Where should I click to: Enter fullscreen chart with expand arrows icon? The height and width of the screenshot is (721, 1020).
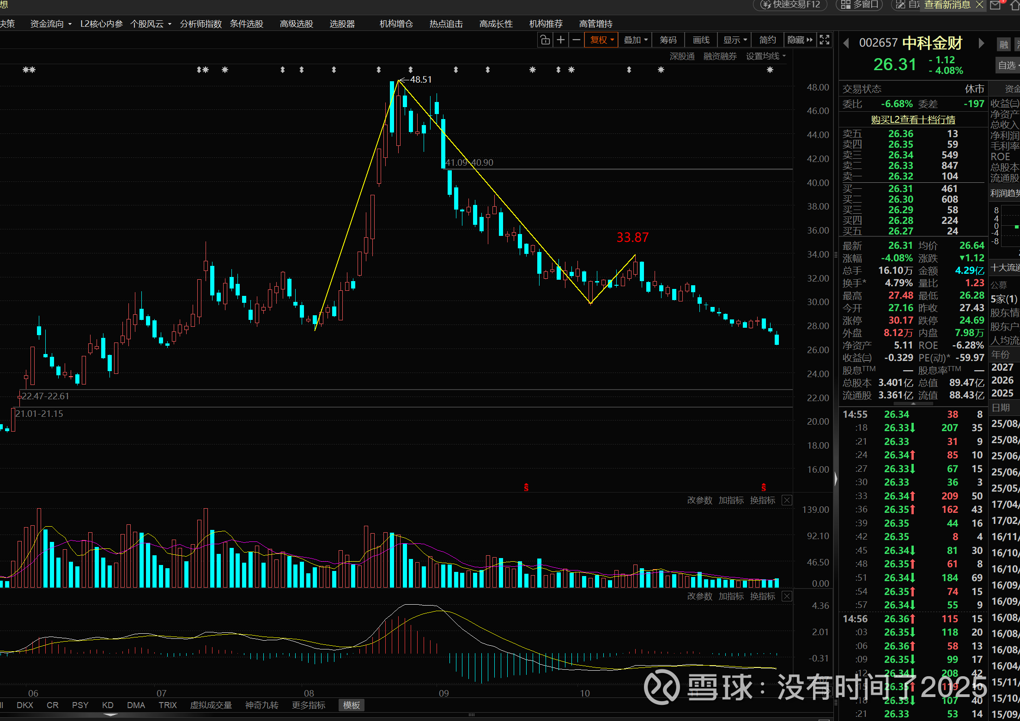click(825, 40)
